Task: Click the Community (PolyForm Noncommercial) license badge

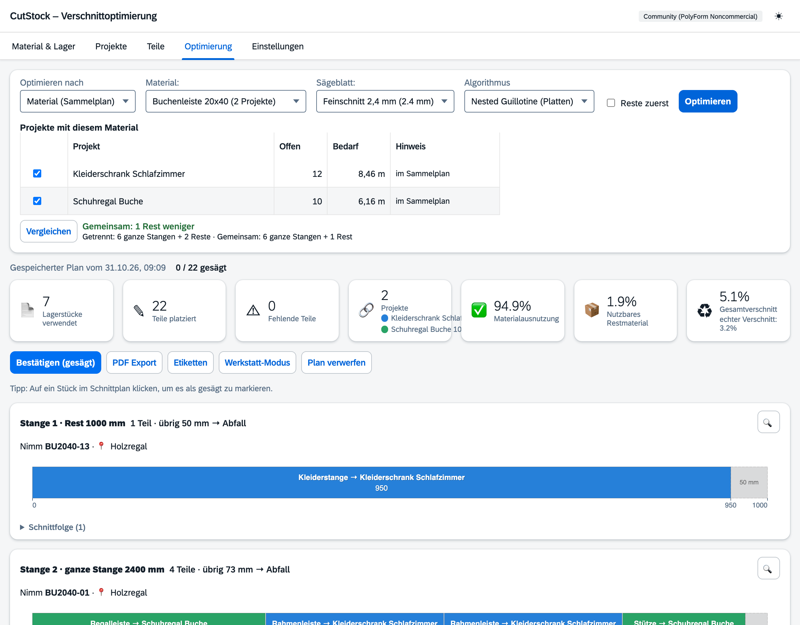Action: click(x=700, y=16)
